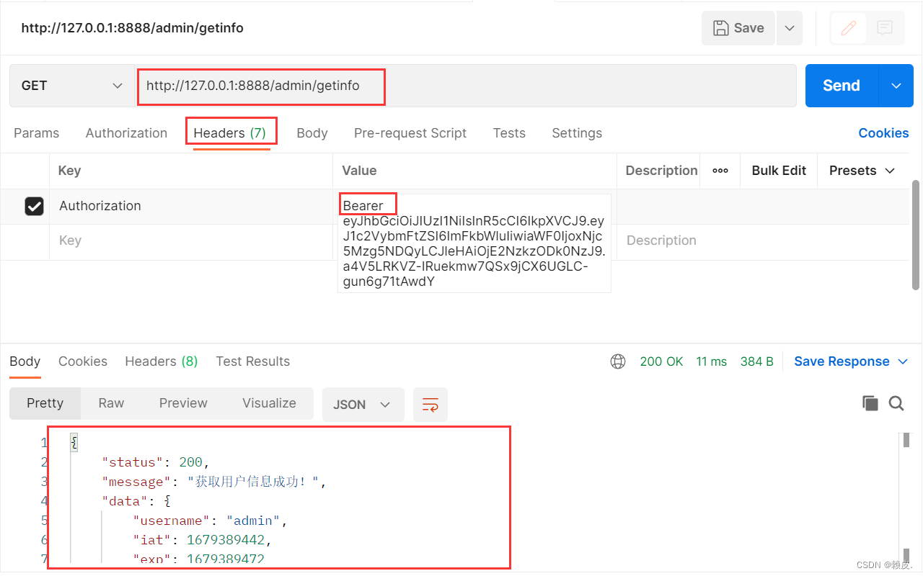Click the "status": 200 line

155,462
